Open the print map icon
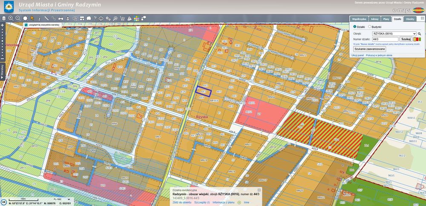This screenshot has height=206, width=426. click(x=61, y=18)
